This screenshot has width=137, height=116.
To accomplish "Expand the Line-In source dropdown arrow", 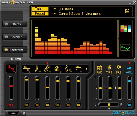I will point(81,72).
